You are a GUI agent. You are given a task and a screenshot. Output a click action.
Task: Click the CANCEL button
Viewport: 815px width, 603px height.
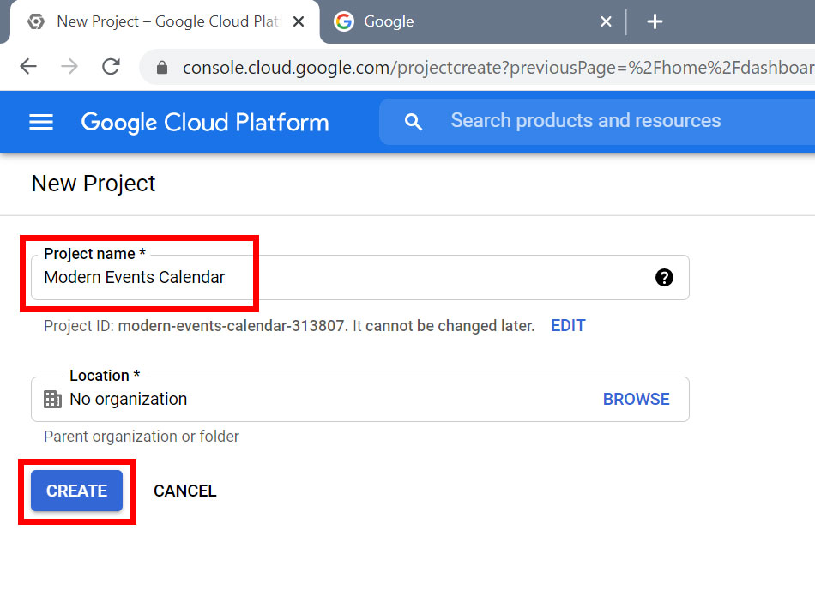tap(185, 491)
